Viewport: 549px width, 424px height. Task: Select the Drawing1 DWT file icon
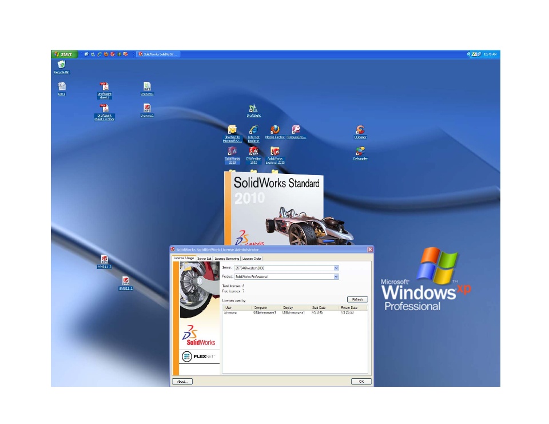pyautogui.click(x=147, y=89)
